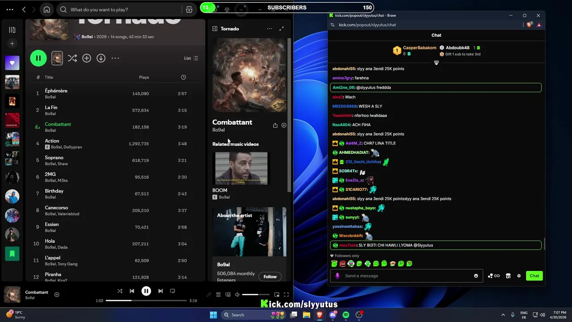572x322 pixels.
Task: Seek within the song progress bar
Action: [x=146, y=301]
